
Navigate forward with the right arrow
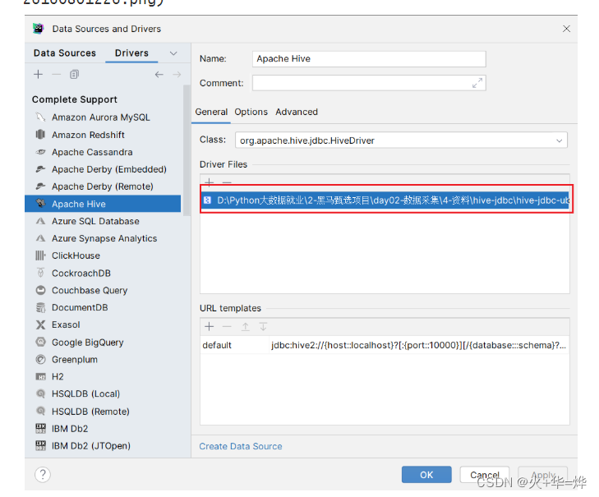(x=177, y=75)
